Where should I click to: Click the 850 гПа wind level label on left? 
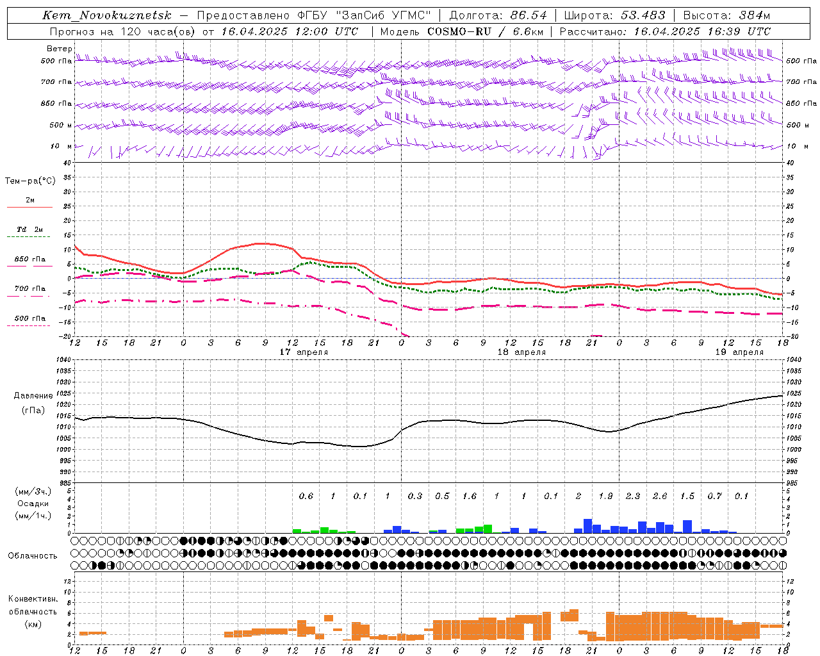click(x=56, y=103)
